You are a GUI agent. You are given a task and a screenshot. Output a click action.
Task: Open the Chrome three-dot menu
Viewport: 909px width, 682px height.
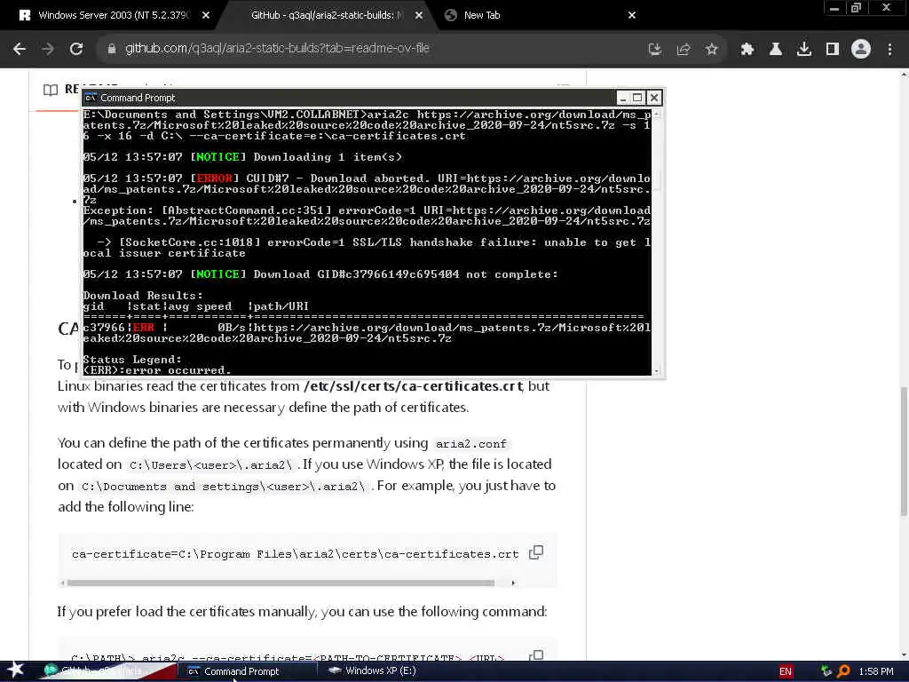coord(889,50)
